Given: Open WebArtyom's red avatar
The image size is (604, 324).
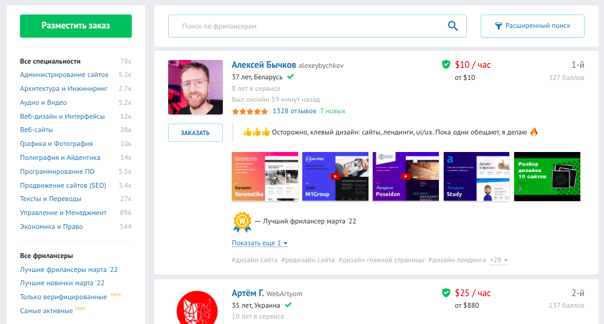Looking at the screenshot, I should (x=197, y=308).
